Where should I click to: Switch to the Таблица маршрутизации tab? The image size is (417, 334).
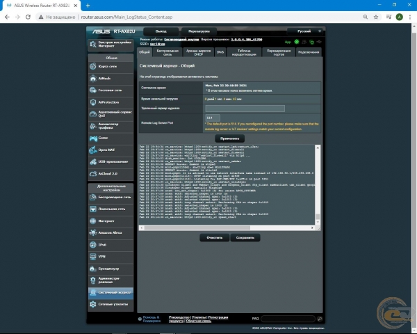[244, 52]
